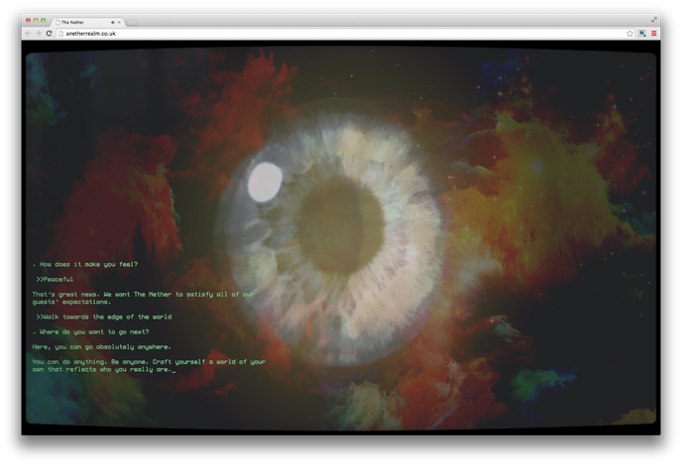Click the "How does it make you feel?" prompt
The width and height of the screenshot is (682, 465).
(86, 264)
